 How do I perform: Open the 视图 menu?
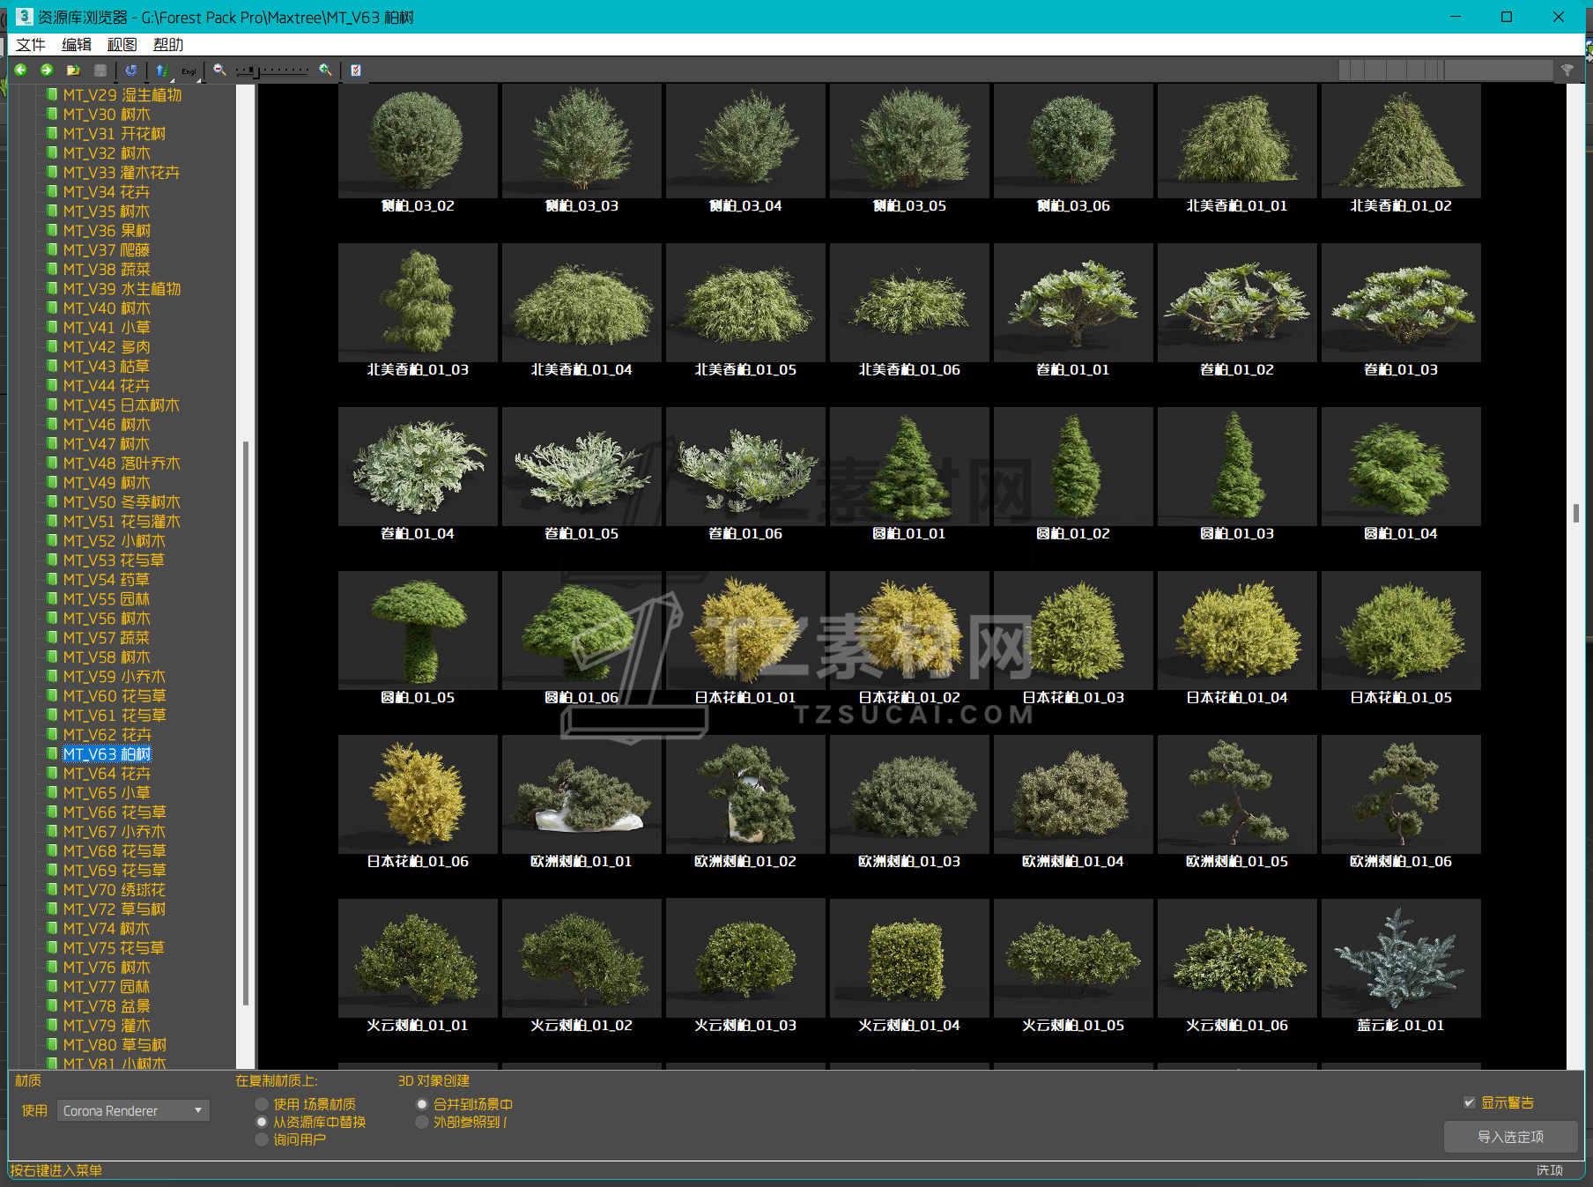click(122, 45)
